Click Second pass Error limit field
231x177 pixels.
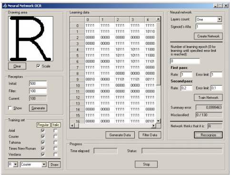pos(216,88)
